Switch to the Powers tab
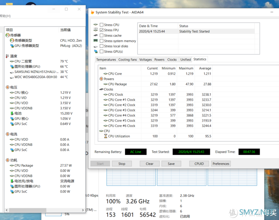The width and height of the screenshot is (279, 220). pos(159,59)
